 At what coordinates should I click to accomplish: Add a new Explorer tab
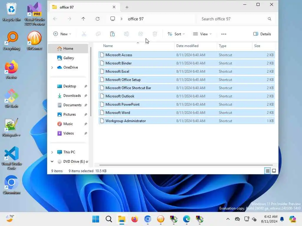(127, 7)
